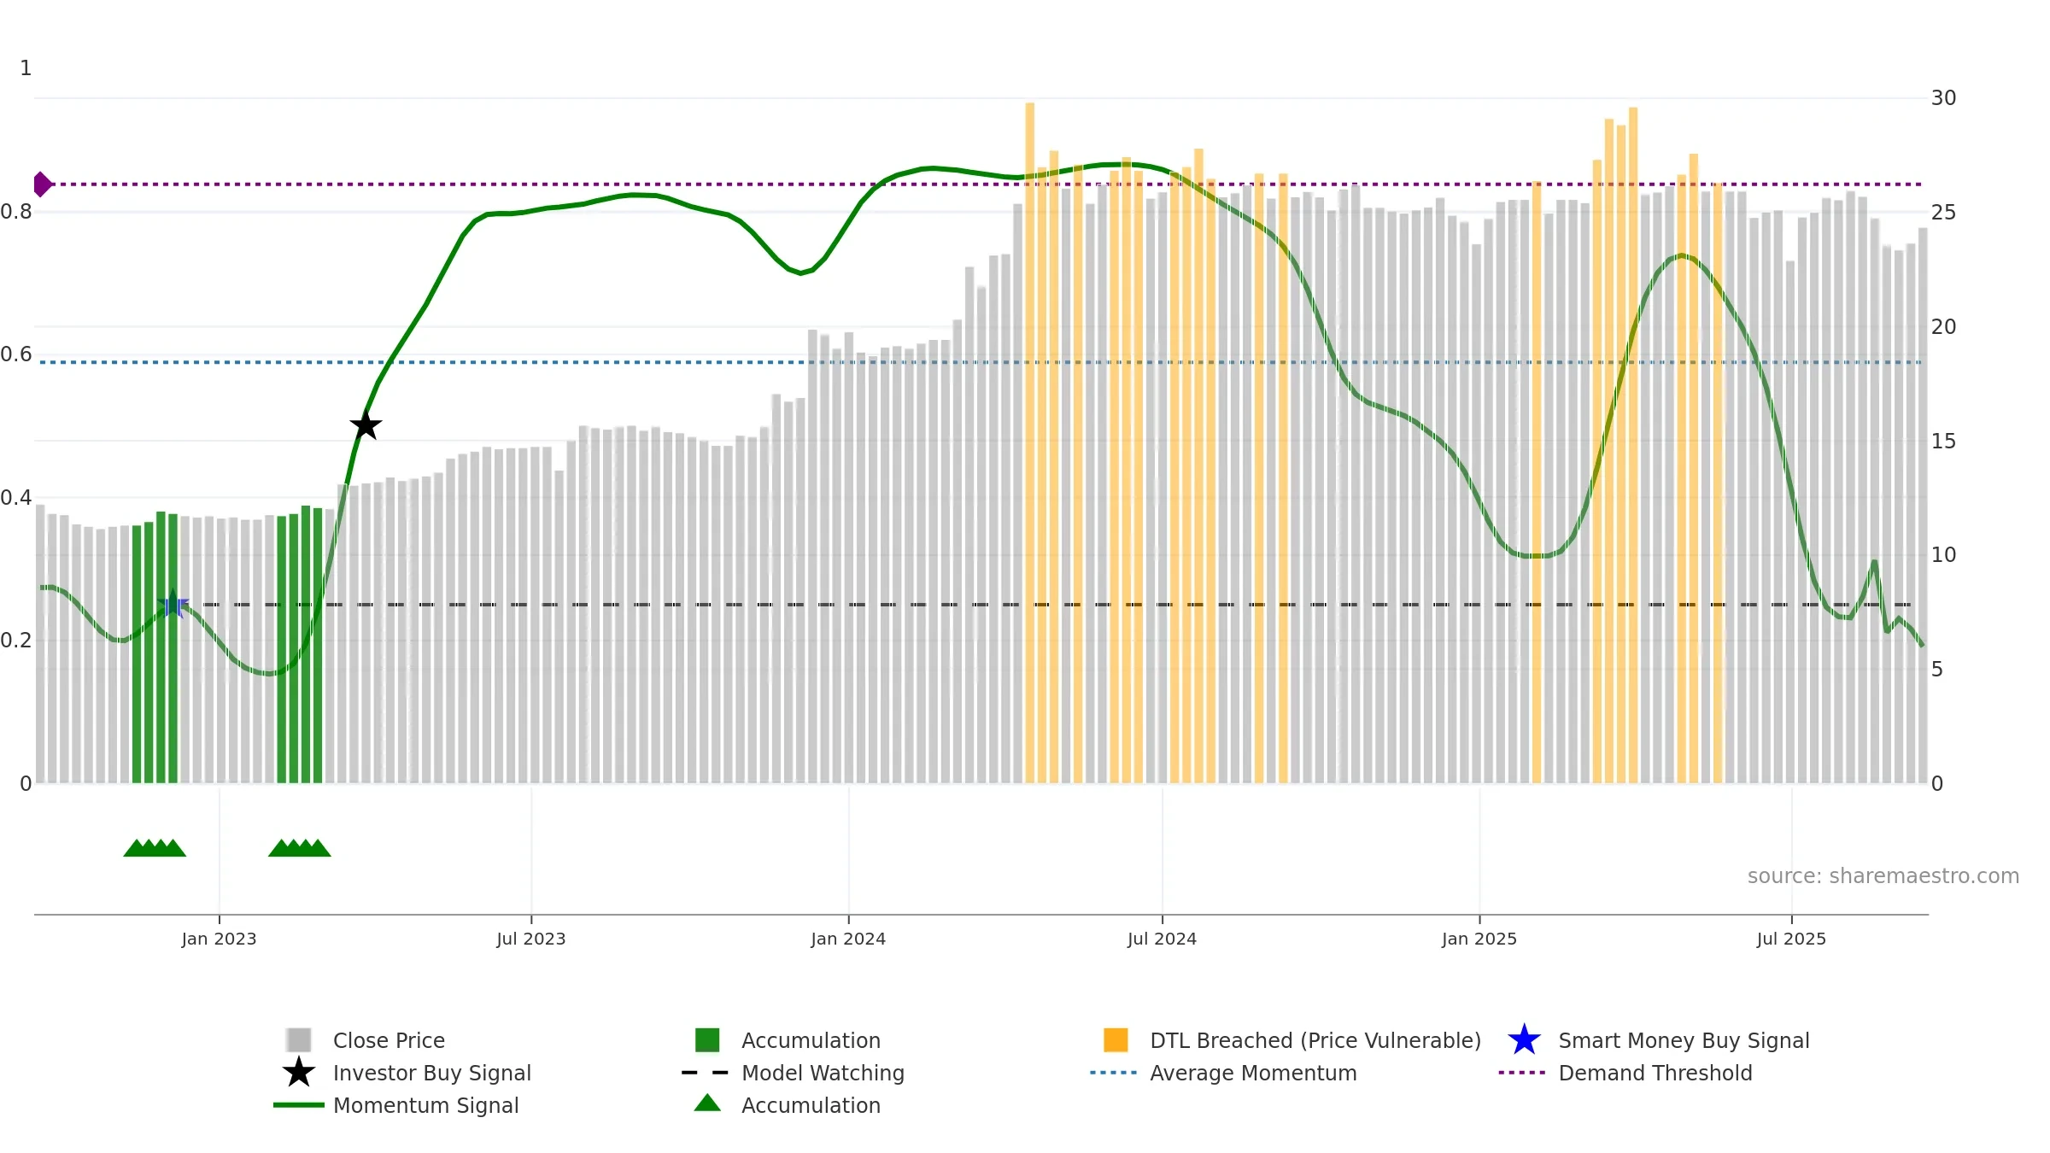Click the orange DTL Breached legend swatch
Image resolution: width=2050 pixels, height=1153 pixels.
pyautogui.click(x=1116, y=1039)
